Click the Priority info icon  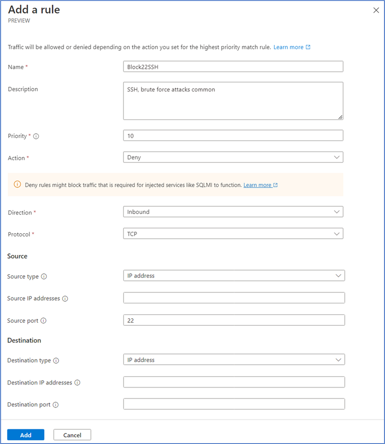point(36,136)
